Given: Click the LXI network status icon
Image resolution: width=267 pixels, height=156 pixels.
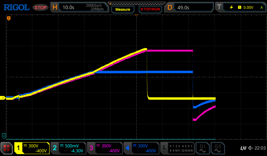Looking at the screenshot, I should pyautogui.click(x=243, y=148).
